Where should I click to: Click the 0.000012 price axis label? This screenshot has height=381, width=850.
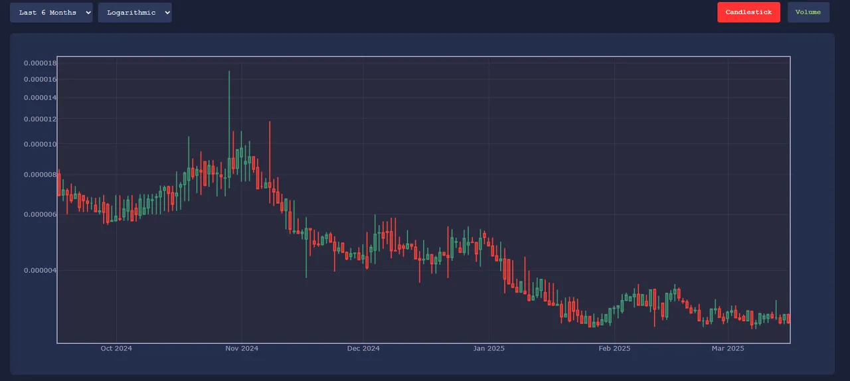pos(40,119)
